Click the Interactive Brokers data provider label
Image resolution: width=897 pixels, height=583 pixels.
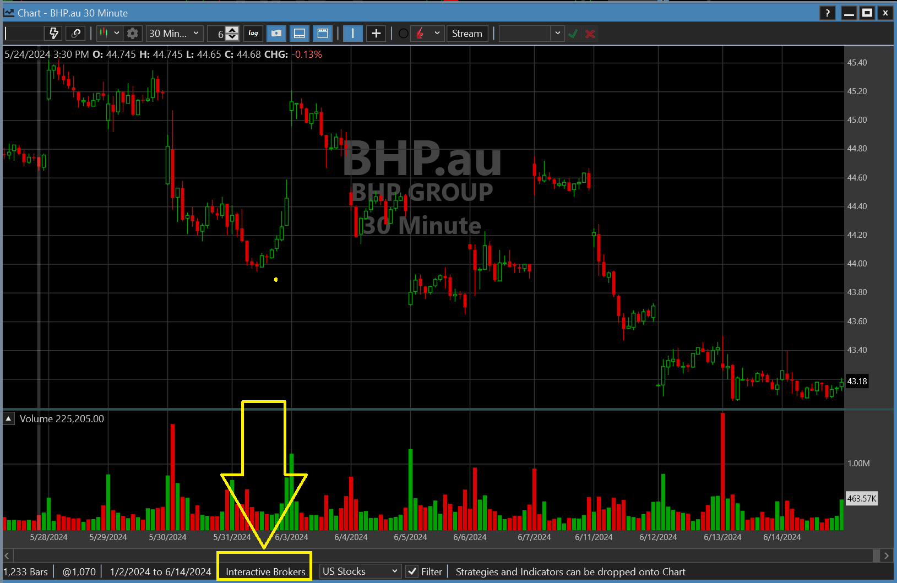265,571
